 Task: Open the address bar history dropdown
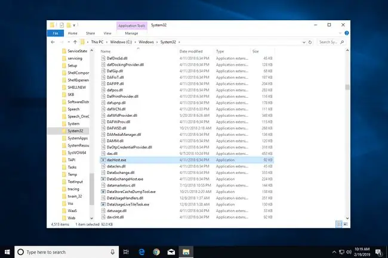[x=304, y=42]
